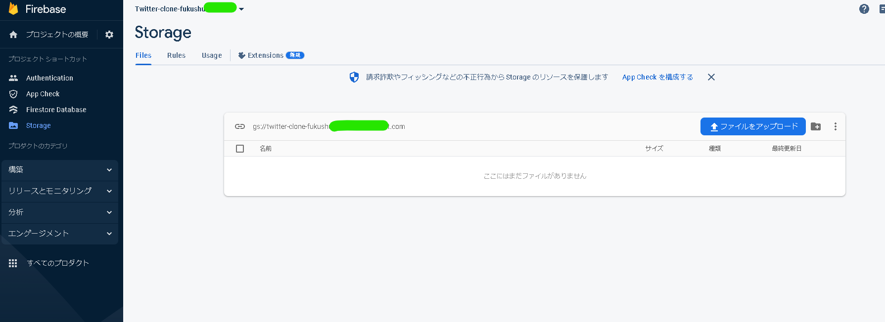Screen dimensions: 885x322
Task: Open the Extensions tab
Action: tap(271, 55)
